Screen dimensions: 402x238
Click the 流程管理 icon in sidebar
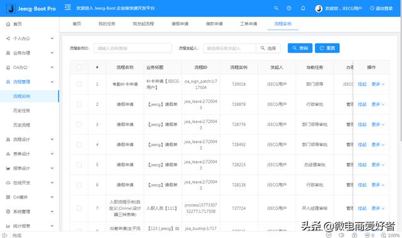pyautogui.click(x=8, y=82)
